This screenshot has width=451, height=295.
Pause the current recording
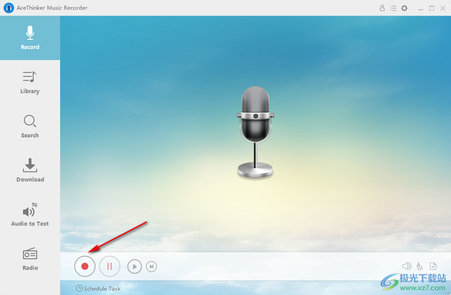coord(110,266)
